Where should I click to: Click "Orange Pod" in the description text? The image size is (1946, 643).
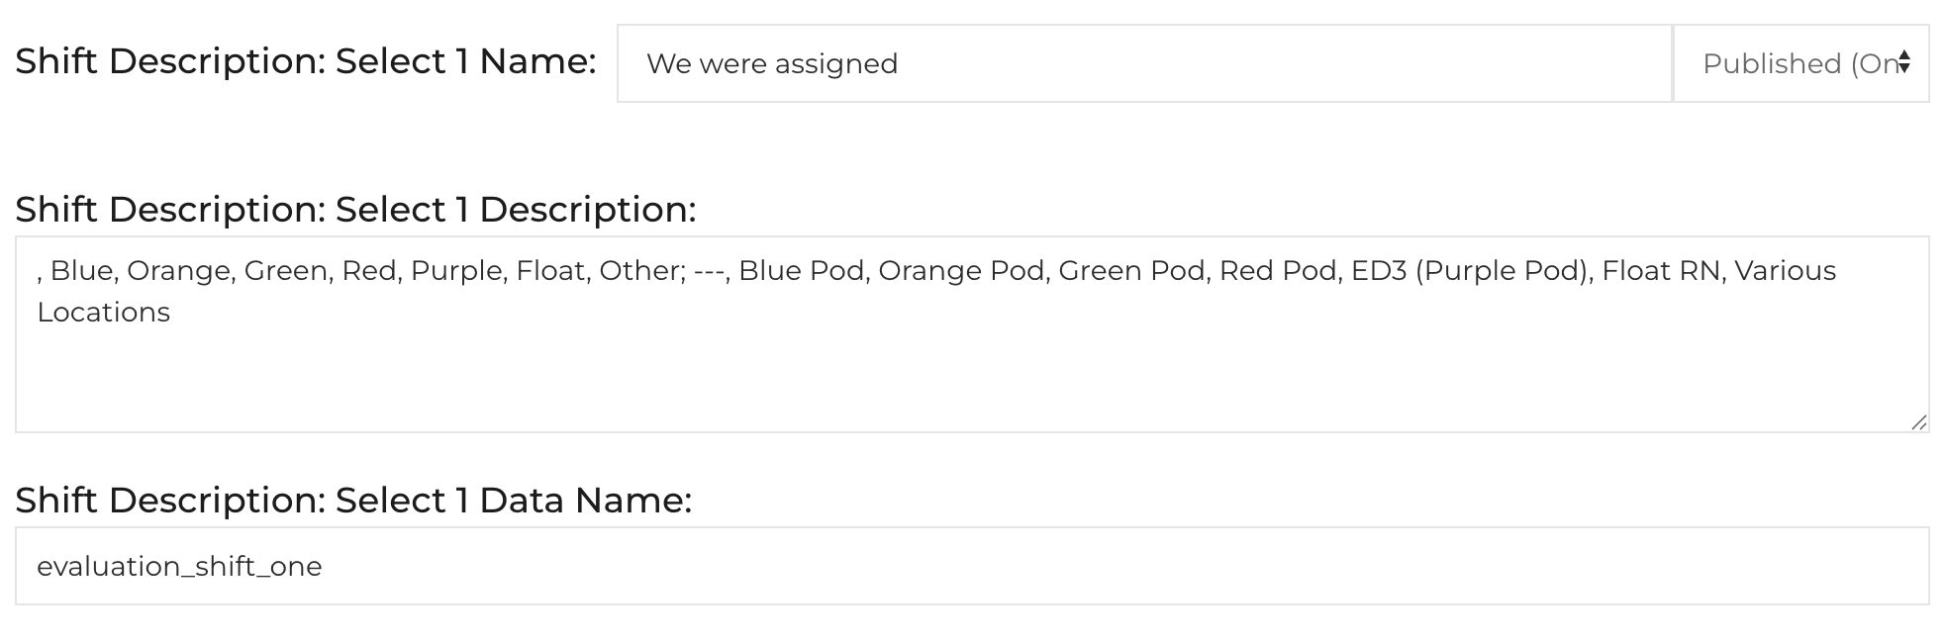961,271
